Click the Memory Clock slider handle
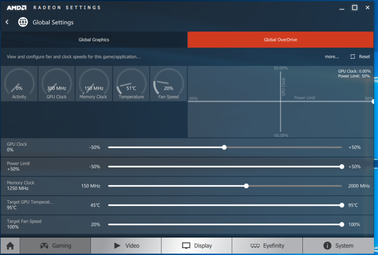 point(246,186)
